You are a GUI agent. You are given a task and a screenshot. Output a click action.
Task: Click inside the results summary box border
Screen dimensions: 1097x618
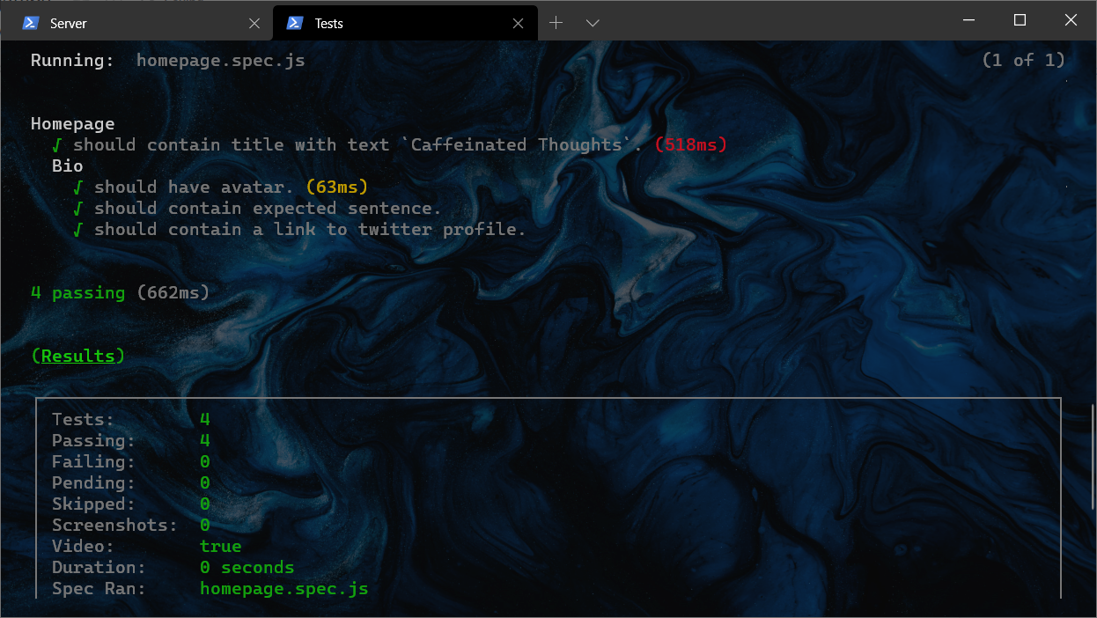coord(546,502)
